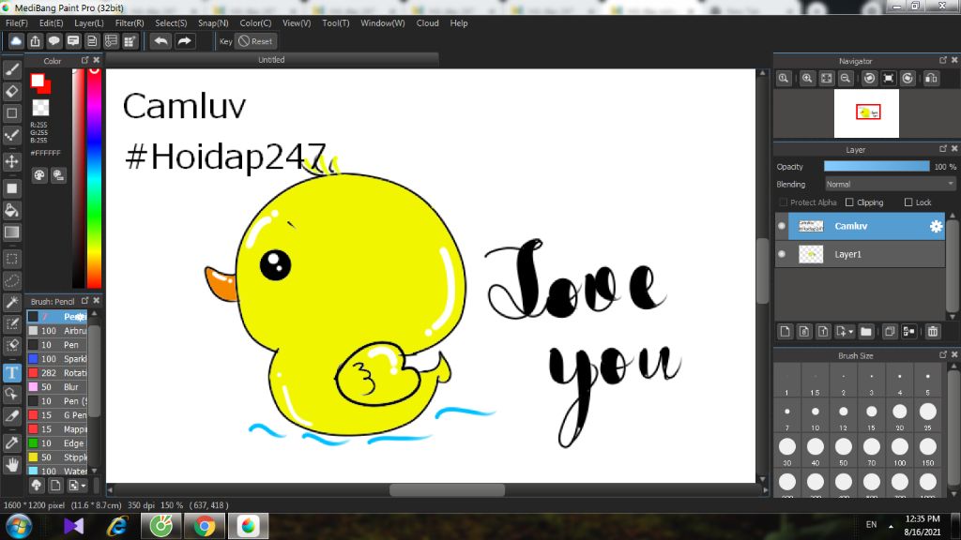Select Layer1 in the Layer panel
The height and width of the screenshot is (540, 961).
click(860, 254)
